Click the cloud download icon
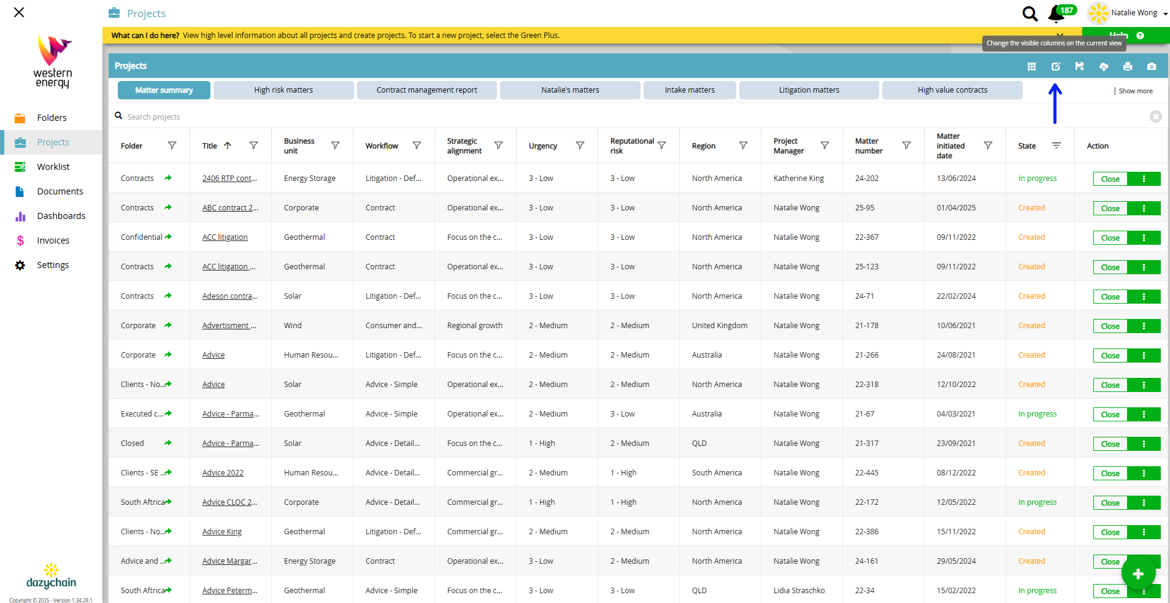Viewport: 1170px width, 603px height. click(x=1103, y=66)
